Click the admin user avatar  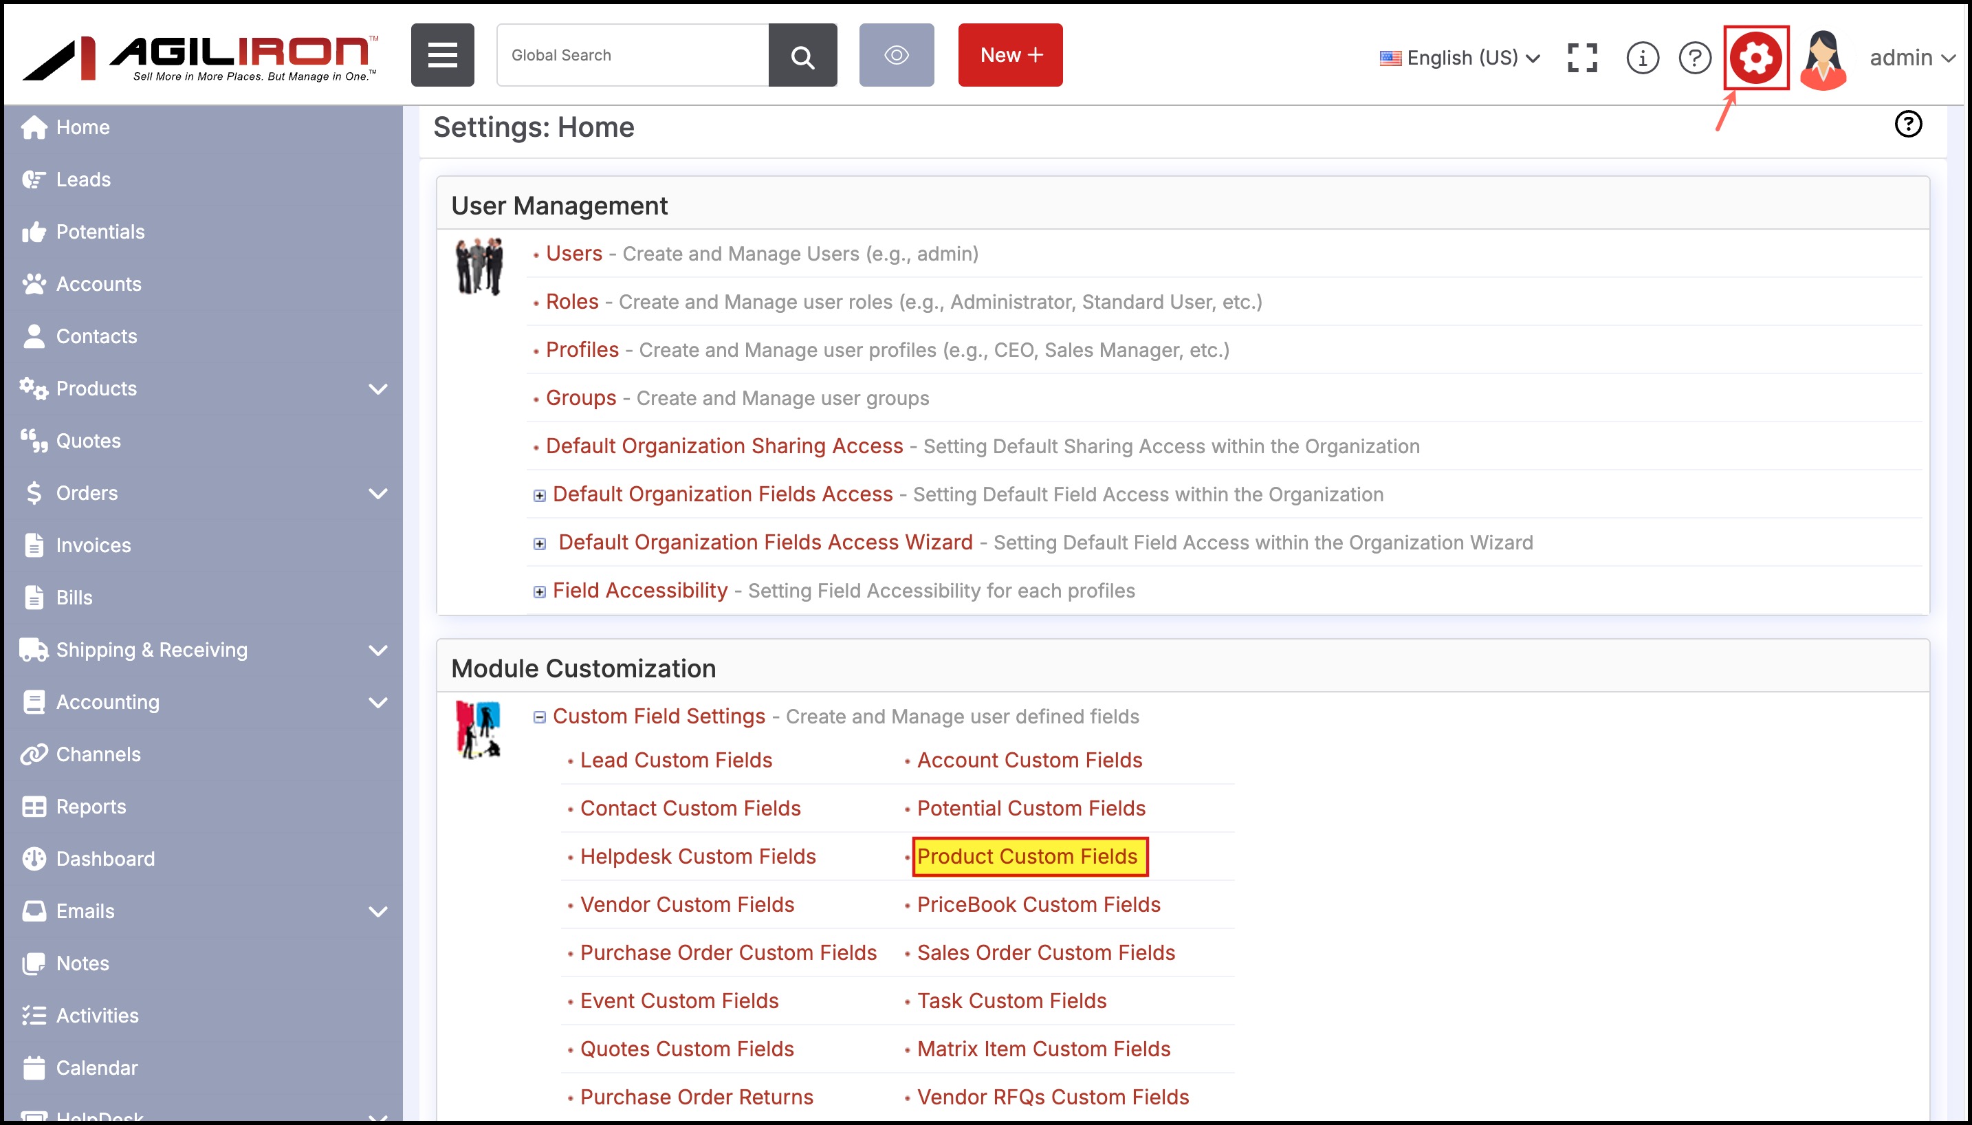[x=1823, y=60]
